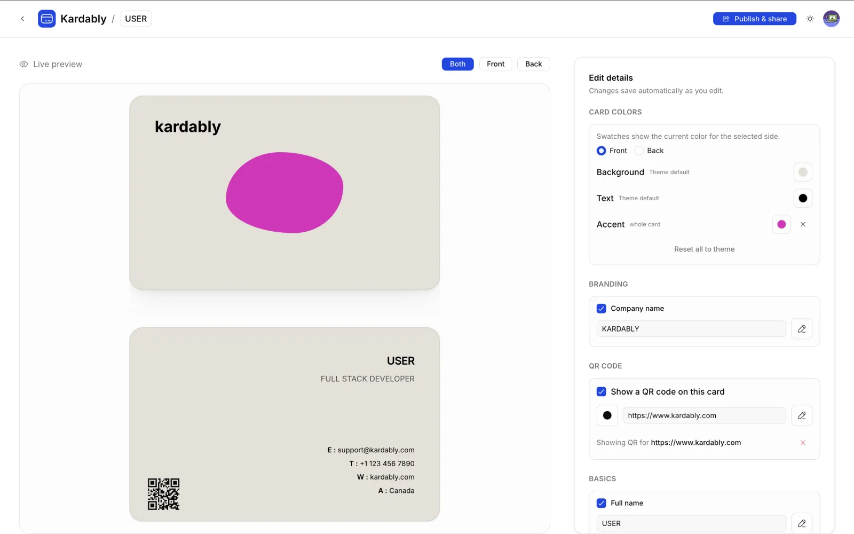Screen dimensions: 854x534
Task: Click the website line kardably.com on card
Action: (385, 477)
